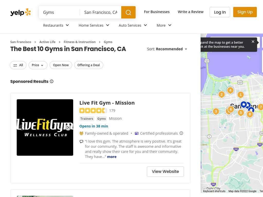Viewport: 263px width, 197px height.
Task: Click the review speech bubble icon
Action: (81, 141)
